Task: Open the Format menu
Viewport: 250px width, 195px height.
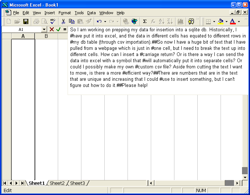Action: point(65,13)
